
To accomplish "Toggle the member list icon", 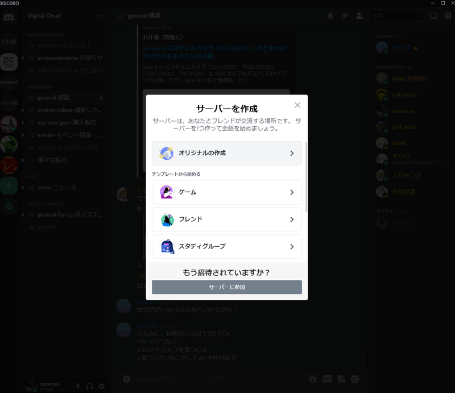I will click(360, 16).
